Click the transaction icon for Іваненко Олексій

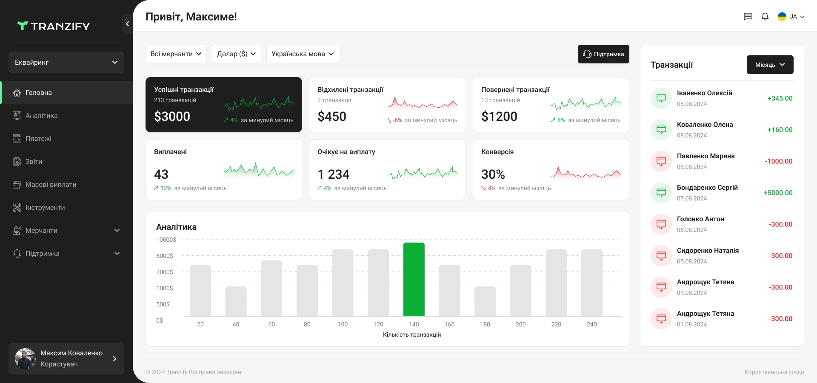point(661,98)
